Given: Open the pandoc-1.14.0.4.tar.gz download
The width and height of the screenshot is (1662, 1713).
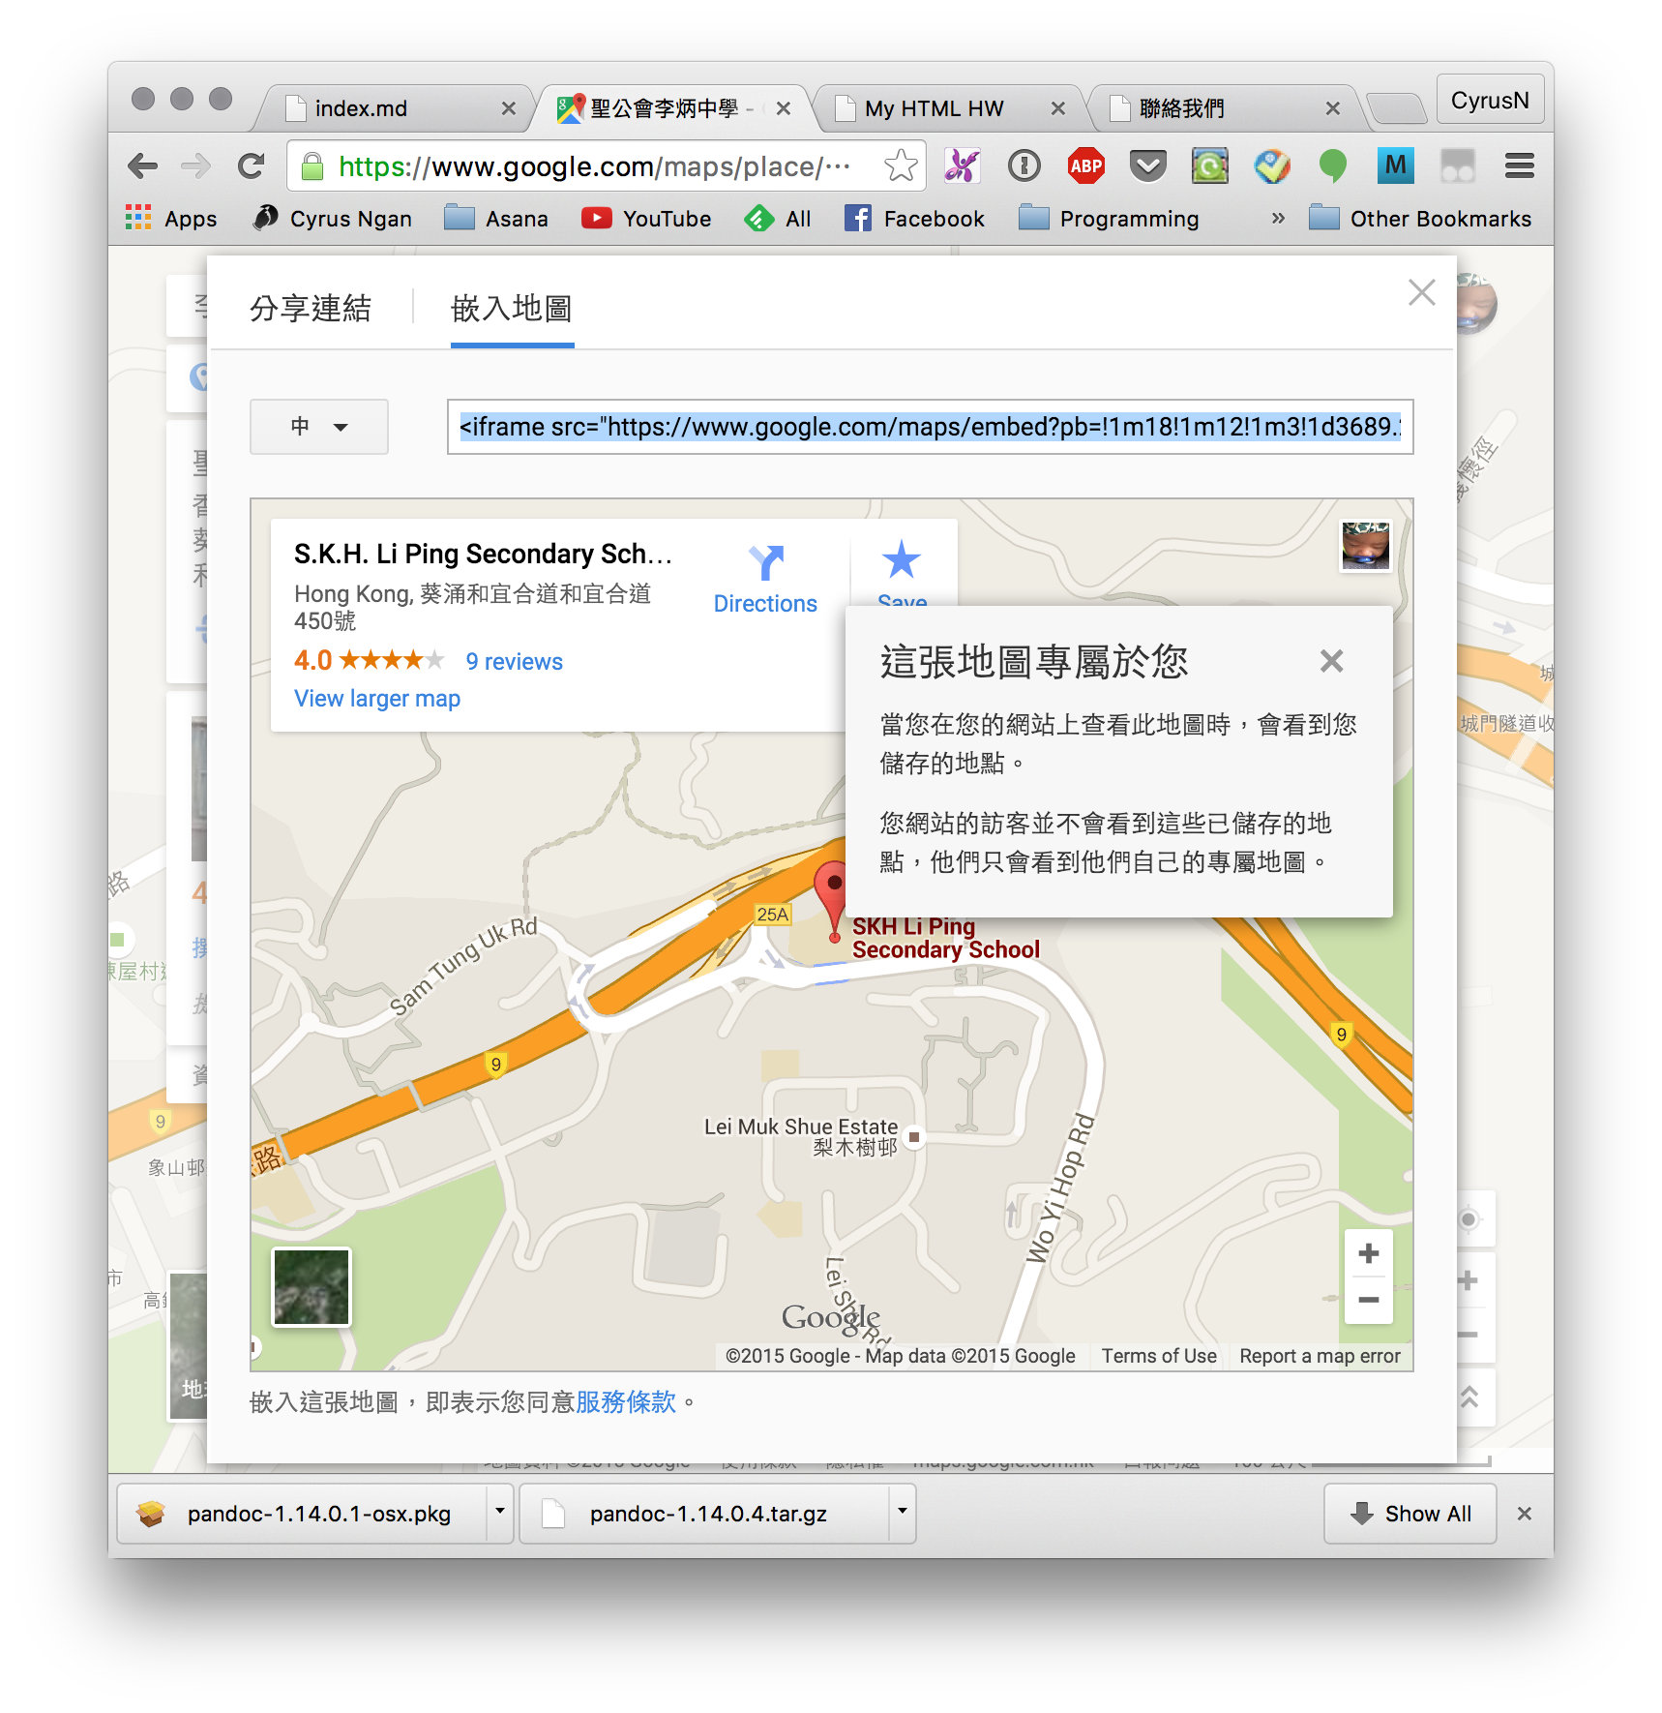Looking at the screenshot, I should (704, 1514).
